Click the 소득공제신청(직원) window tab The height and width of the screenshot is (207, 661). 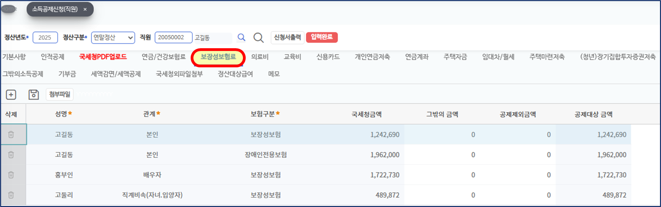point(60,9)
